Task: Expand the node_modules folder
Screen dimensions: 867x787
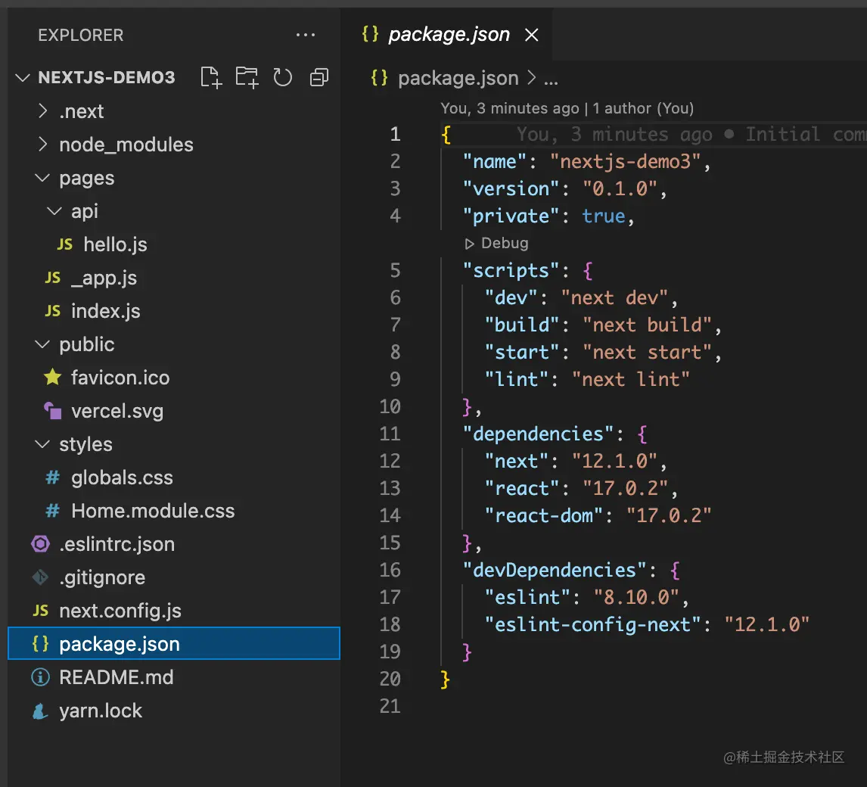Action: (126, 145)
